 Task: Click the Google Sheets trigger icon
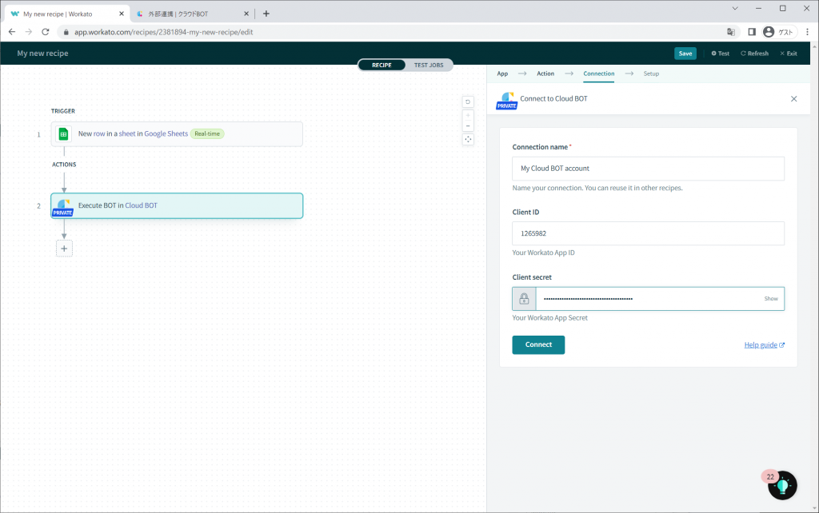[63, 134]
